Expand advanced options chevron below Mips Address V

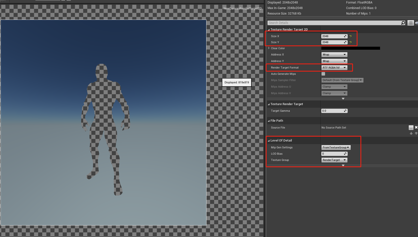[343, 98]
